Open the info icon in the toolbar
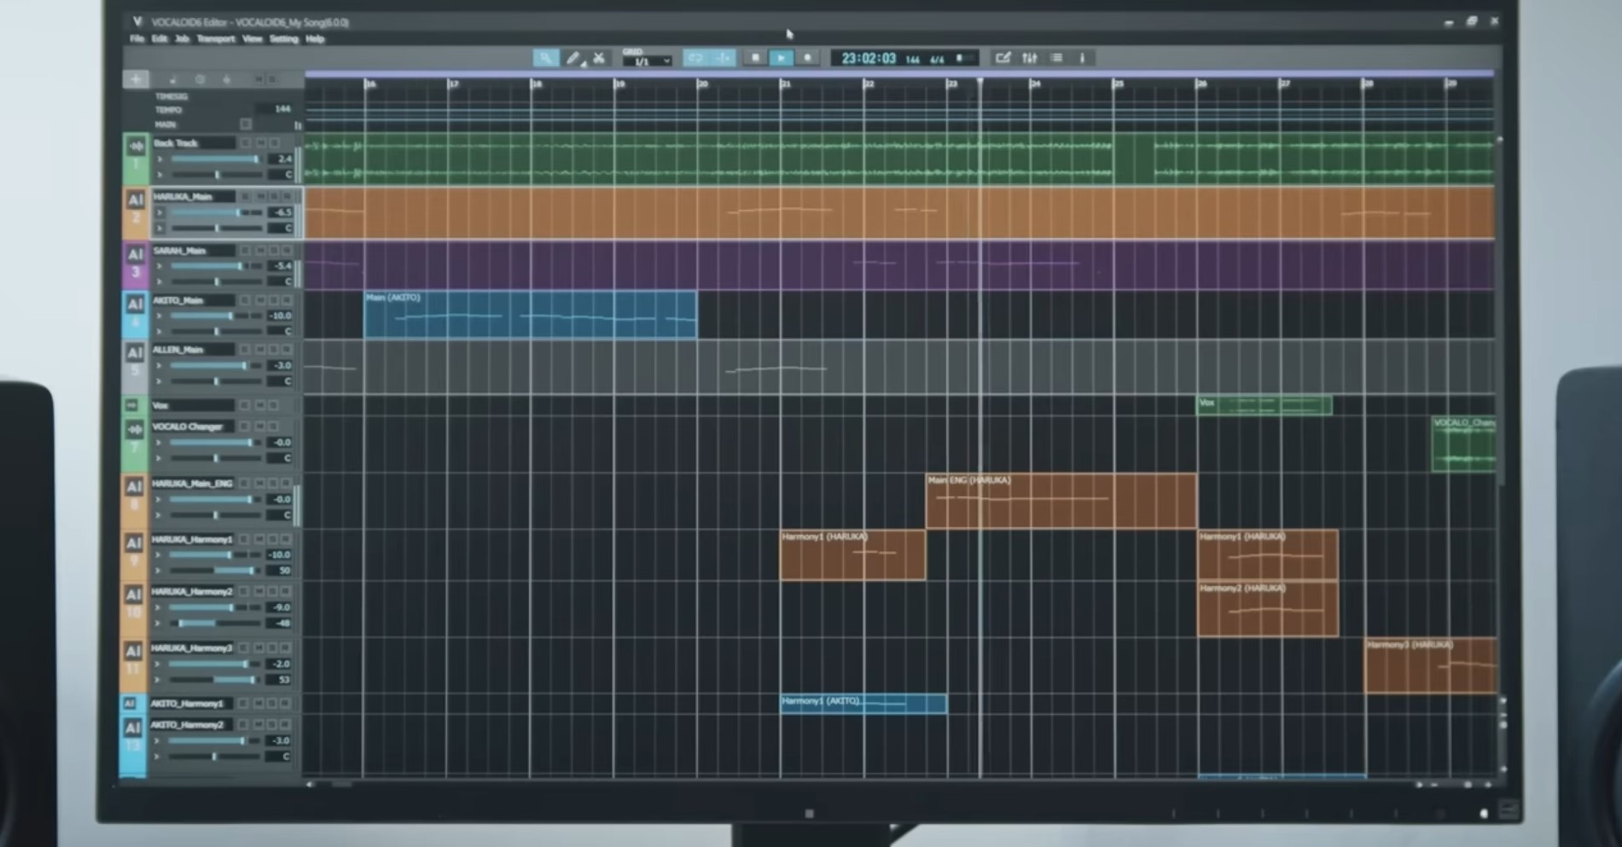The height and width of the screenshot is (847, 1622). click(1082, 58)
